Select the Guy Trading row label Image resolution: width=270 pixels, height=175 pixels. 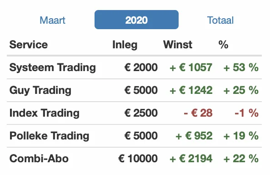click(40, 90)
